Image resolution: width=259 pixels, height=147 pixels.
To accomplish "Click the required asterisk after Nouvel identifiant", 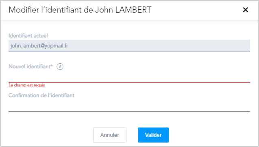I will [x=52, y=66].
